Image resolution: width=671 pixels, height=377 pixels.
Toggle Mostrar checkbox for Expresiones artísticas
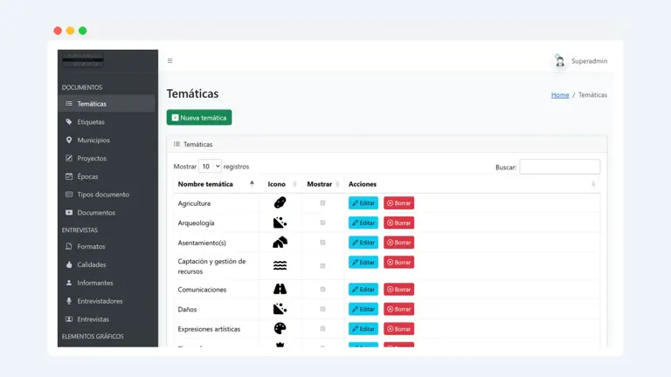(322, 329)
